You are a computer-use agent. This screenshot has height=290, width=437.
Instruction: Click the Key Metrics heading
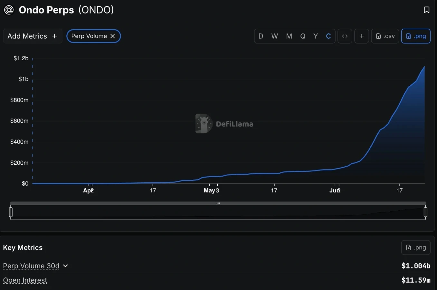pyautogui.click(x=23, y=247)
